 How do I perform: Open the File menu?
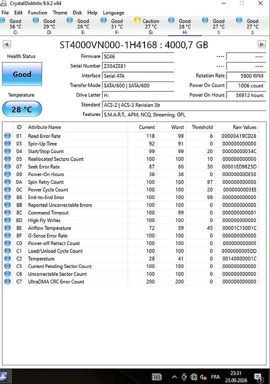click(x=5, y=12)
